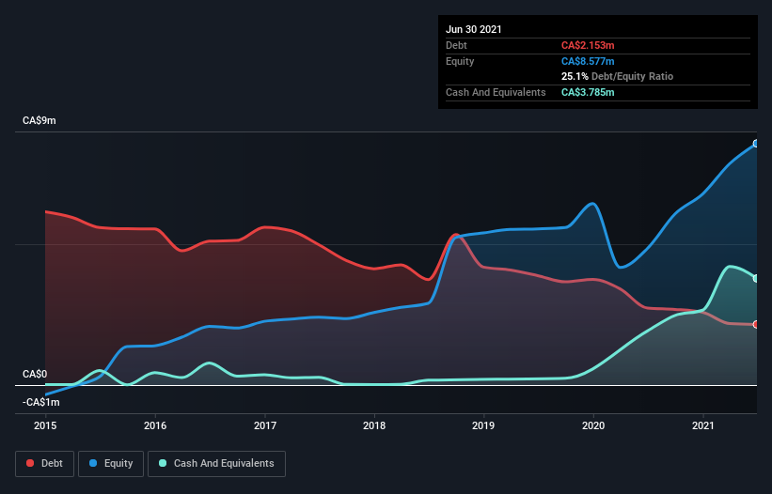Click the 25.1% Debt/Equity Ratio text
772x494 pixels.
point(618,77)
